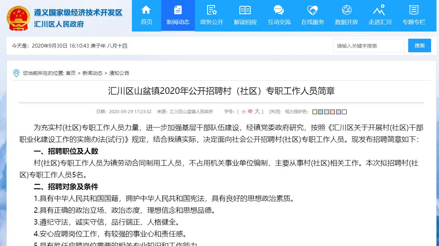439x246 pixels.
Task: Click the 走进汇川 chart icon
Action: 380,11
